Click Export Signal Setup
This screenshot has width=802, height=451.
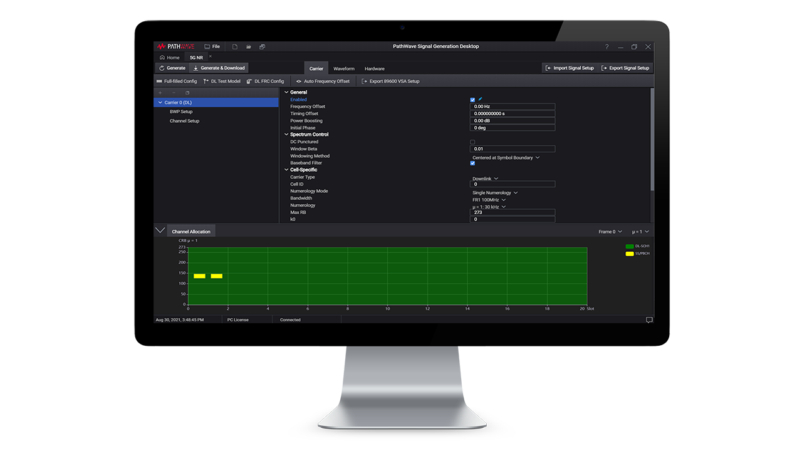click(625, 68)
